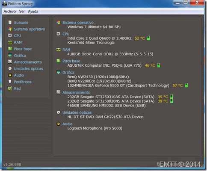Click the Placa base icon in sidebar
The height and width of the screenshot is (171, 207).
[x=10, y=49]
